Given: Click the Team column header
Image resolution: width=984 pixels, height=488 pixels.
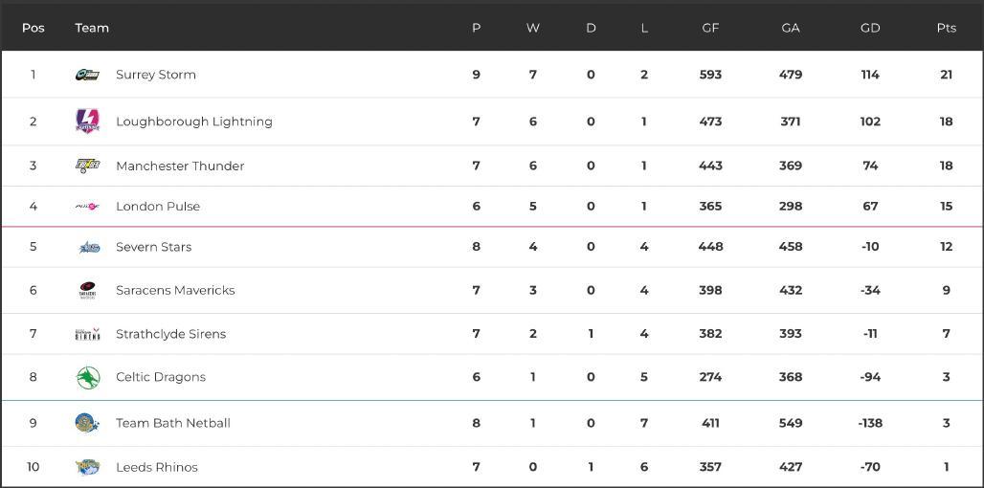Looking at the screenshot, I should click(92, 28).
